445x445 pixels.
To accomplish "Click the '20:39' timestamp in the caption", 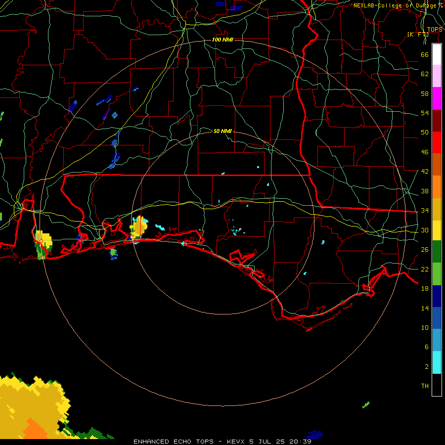I will [x=300, y=442].
